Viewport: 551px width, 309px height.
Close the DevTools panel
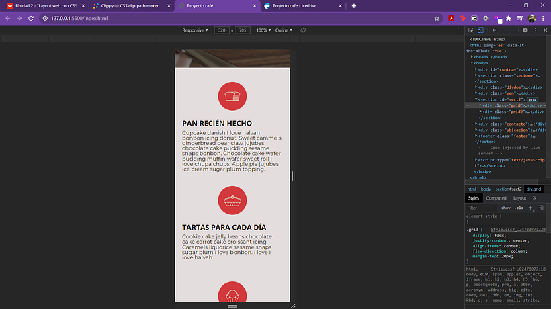546,30
